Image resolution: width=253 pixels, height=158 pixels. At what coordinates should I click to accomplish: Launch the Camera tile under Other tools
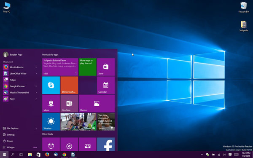click(x=87, y=144)
